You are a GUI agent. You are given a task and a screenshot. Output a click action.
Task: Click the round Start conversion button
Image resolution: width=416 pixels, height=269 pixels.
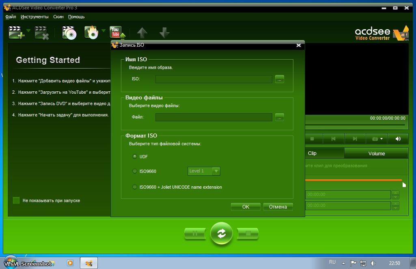(x=221, y=233)
